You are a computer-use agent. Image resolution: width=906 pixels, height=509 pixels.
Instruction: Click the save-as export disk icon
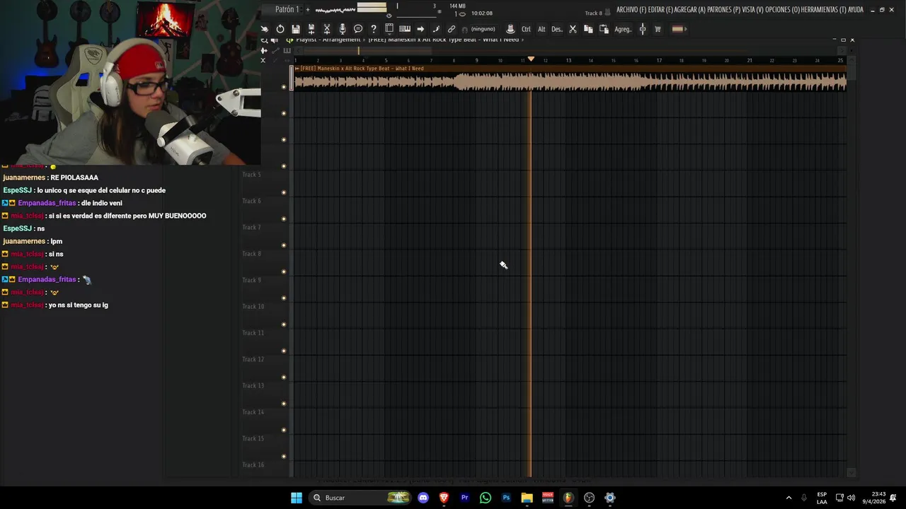[x=311, y=29]
